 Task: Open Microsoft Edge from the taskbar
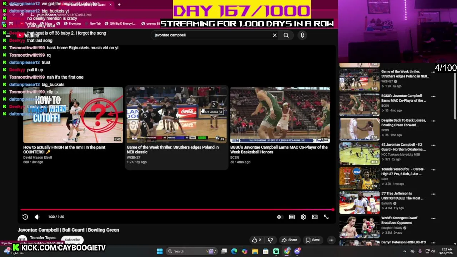click(234, 251)
